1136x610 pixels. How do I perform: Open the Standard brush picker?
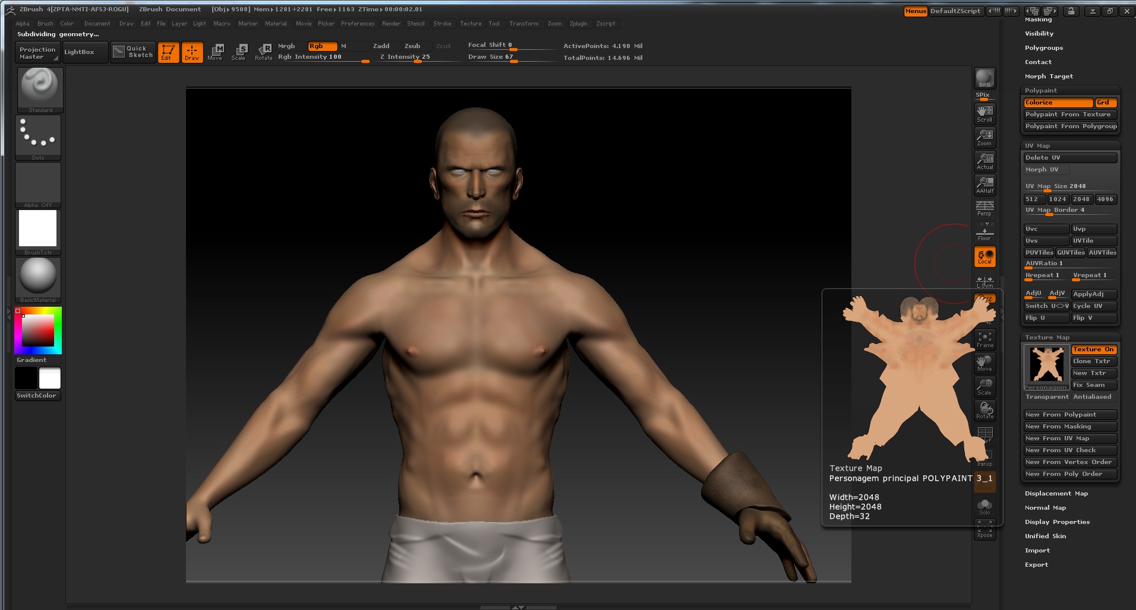pos(39,90)
